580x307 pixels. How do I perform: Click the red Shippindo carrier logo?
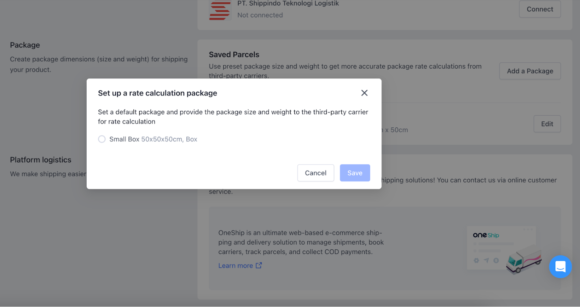pos(220,10)
